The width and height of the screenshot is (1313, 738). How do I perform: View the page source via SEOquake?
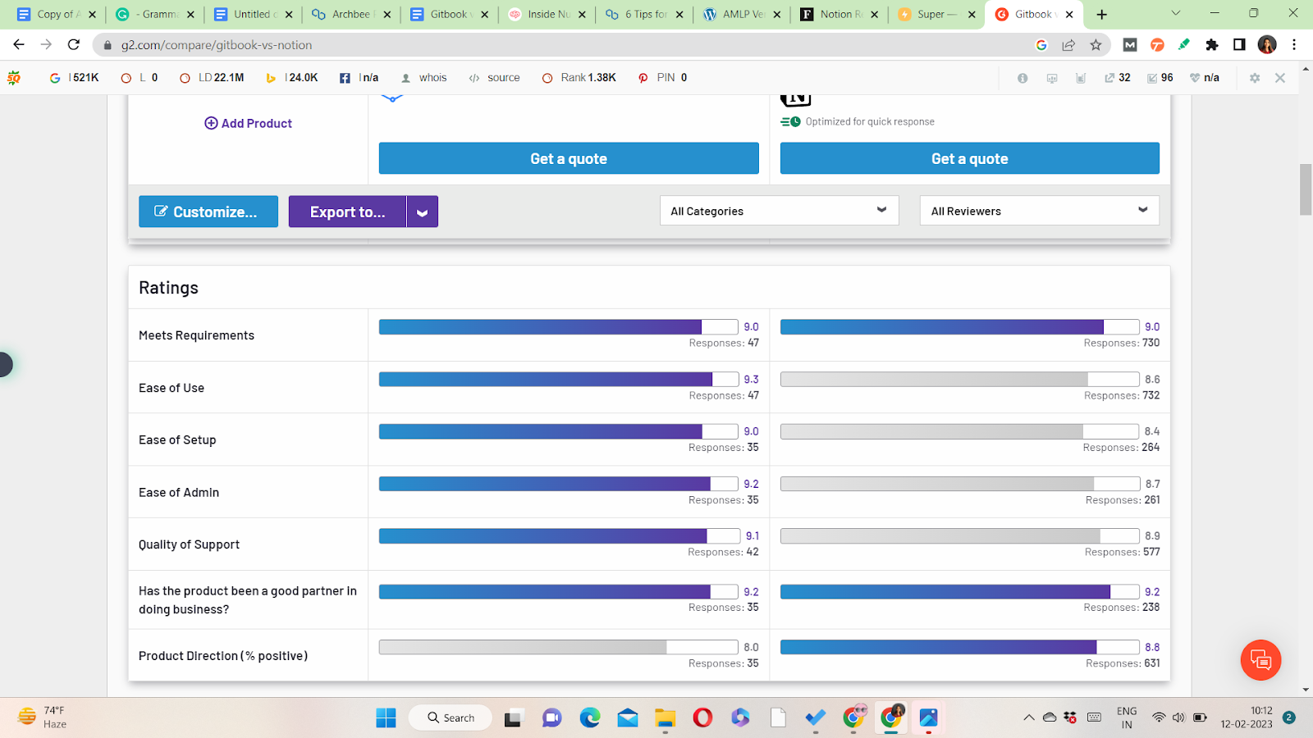(494, 77)
